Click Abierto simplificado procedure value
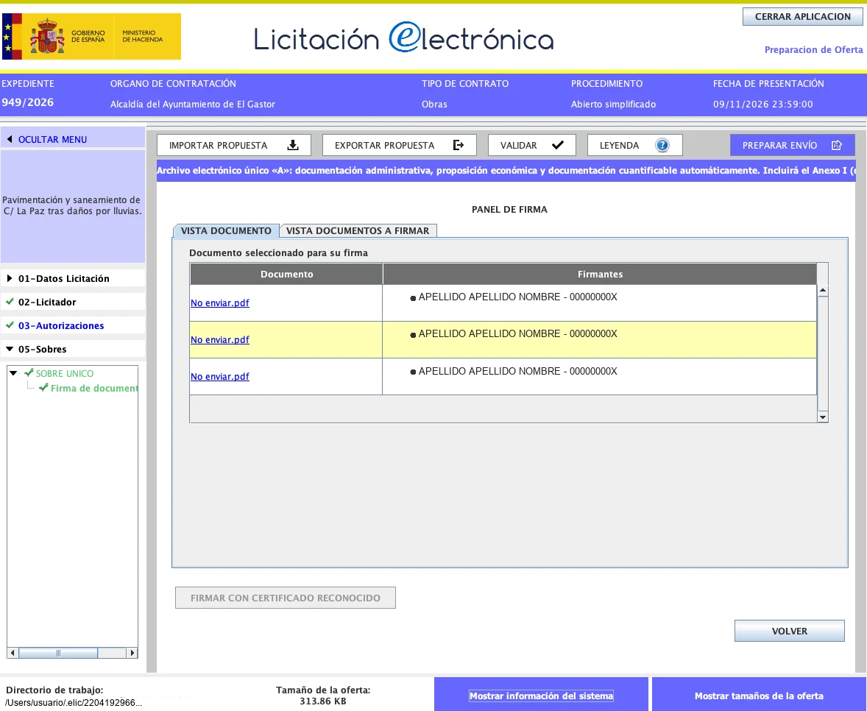867x711 pixels. 613,104
